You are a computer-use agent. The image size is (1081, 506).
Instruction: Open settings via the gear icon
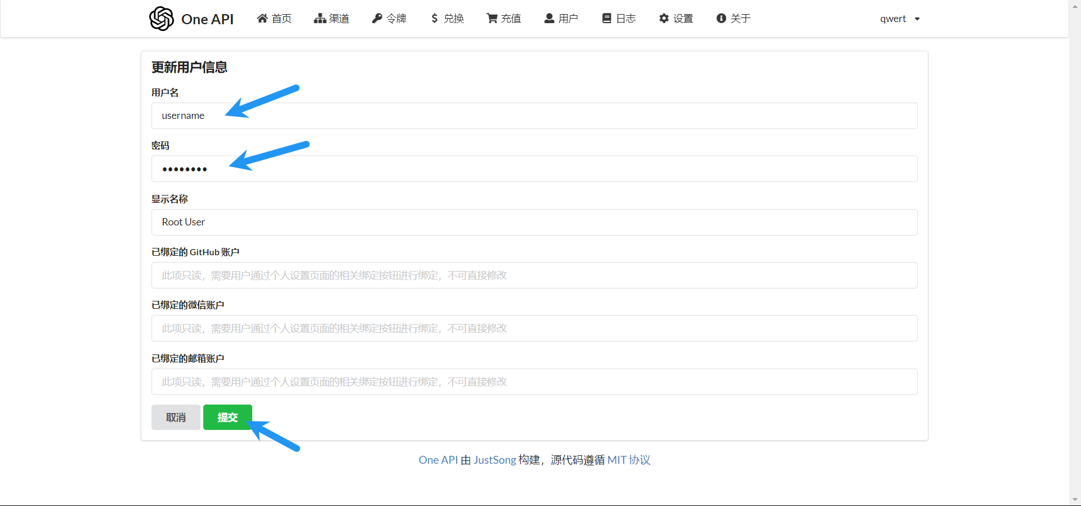[x=664, y=19]
